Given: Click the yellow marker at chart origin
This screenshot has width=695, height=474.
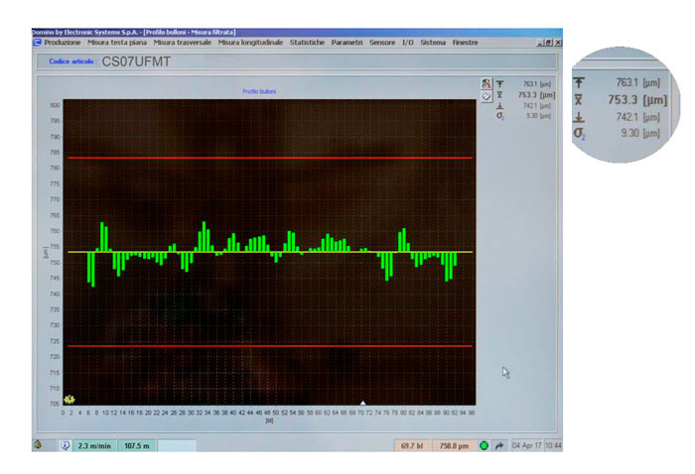Looking at the screenshot, I should point(69,399).
